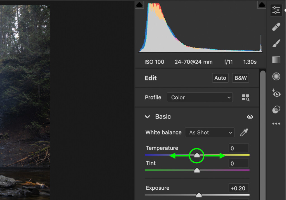The height and width of the screenshot is (200, 286).
Task: Switch to B&W editing
Action: pos(240,78)
